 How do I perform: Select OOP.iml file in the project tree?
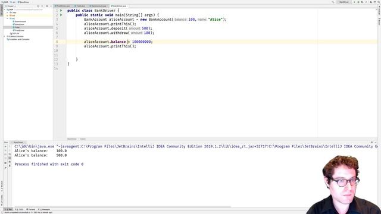pos(15,33)
